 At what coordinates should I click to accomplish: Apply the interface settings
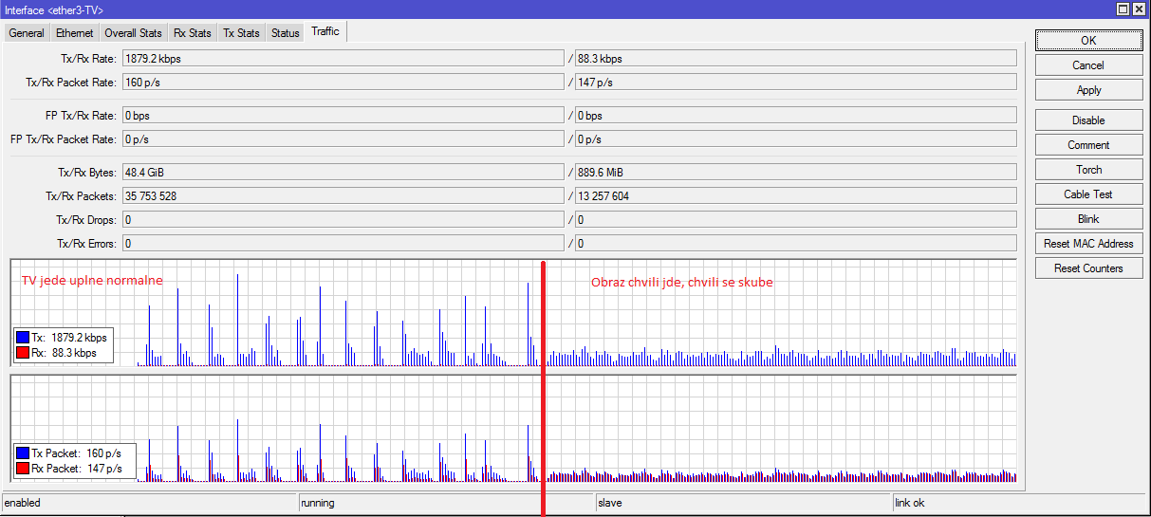click(1088, 90)
